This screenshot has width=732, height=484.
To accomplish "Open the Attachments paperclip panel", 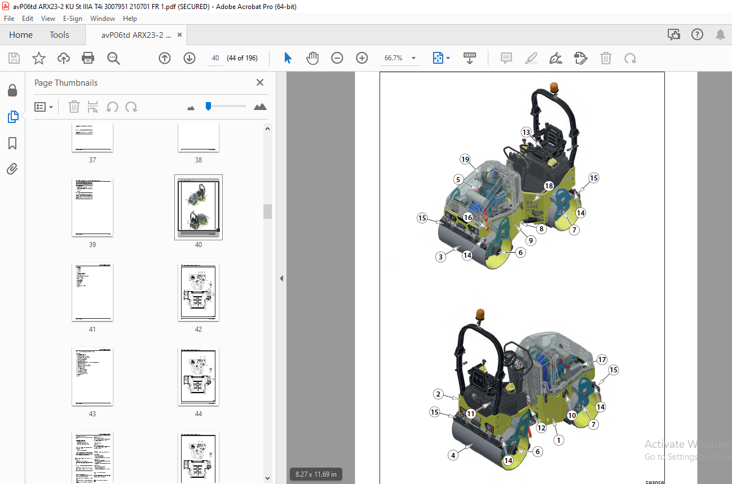I will coord(12,169).
